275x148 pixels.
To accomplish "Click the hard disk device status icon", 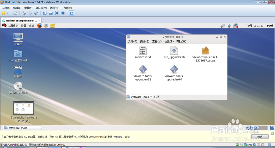I will [237, 145].
